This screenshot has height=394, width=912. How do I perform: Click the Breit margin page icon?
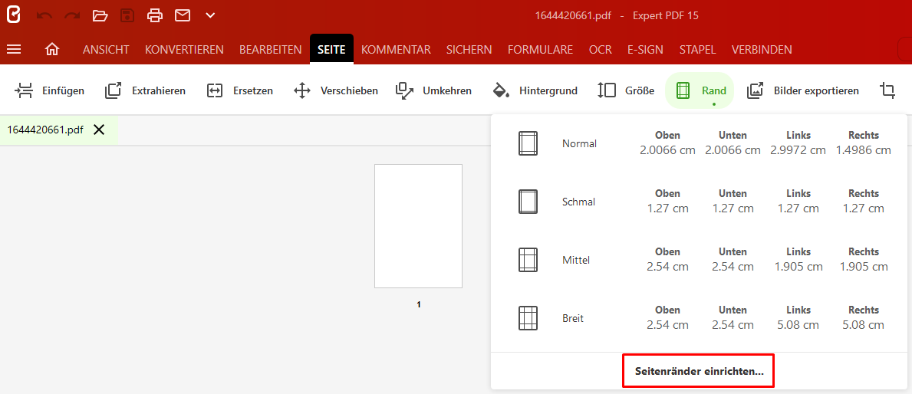(528, 318)
